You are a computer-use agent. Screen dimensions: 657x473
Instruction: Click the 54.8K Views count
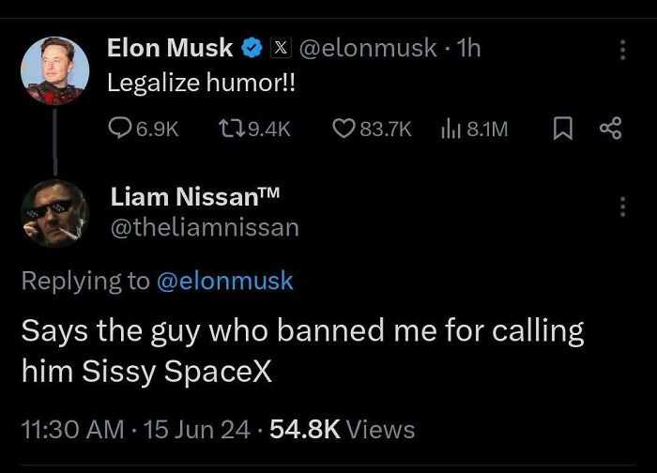[x=342, y=429]
